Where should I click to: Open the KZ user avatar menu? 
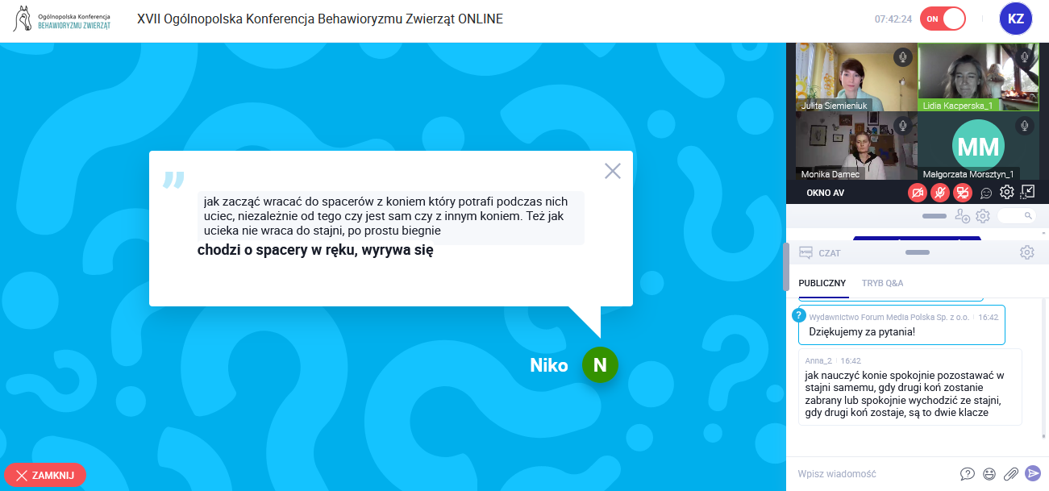coord(1015,19)
